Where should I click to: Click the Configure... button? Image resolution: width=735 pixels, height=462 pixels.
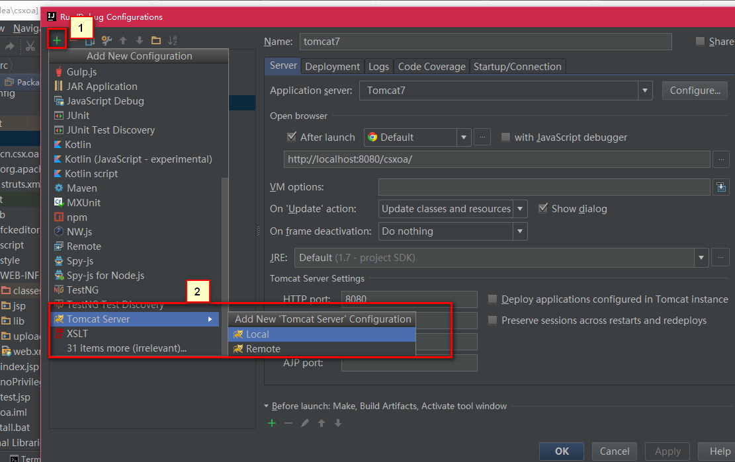click(x=695, y=91)
